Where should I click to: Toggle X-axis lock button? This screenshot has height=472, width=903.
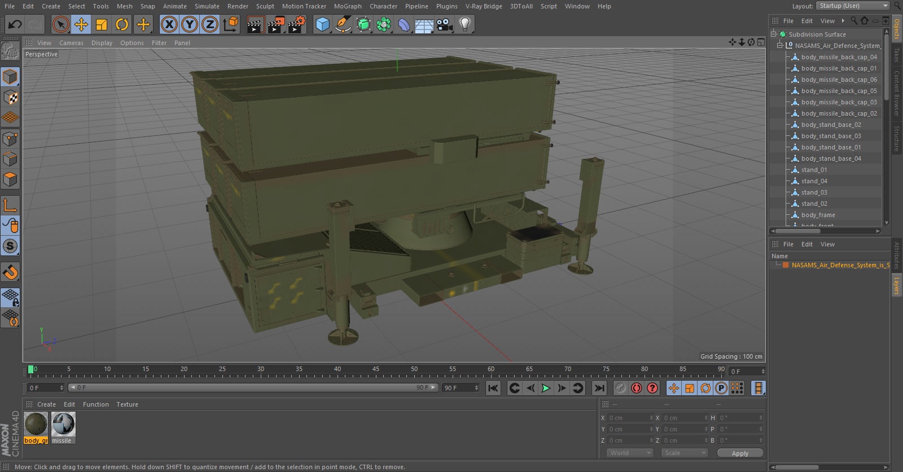click(169, 24)
